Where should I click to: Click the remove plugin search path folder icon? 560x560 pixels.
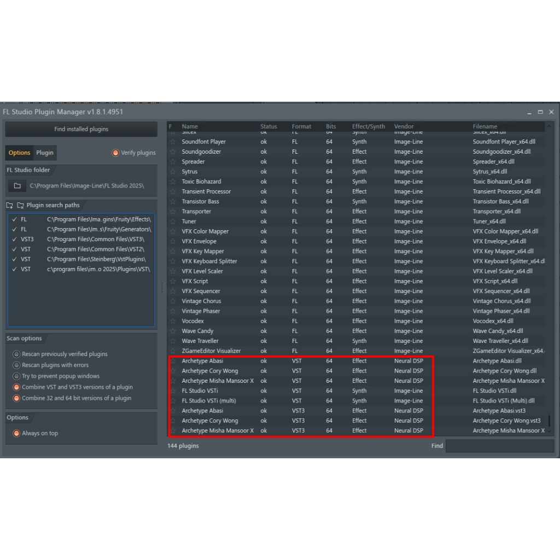[20, 206]
